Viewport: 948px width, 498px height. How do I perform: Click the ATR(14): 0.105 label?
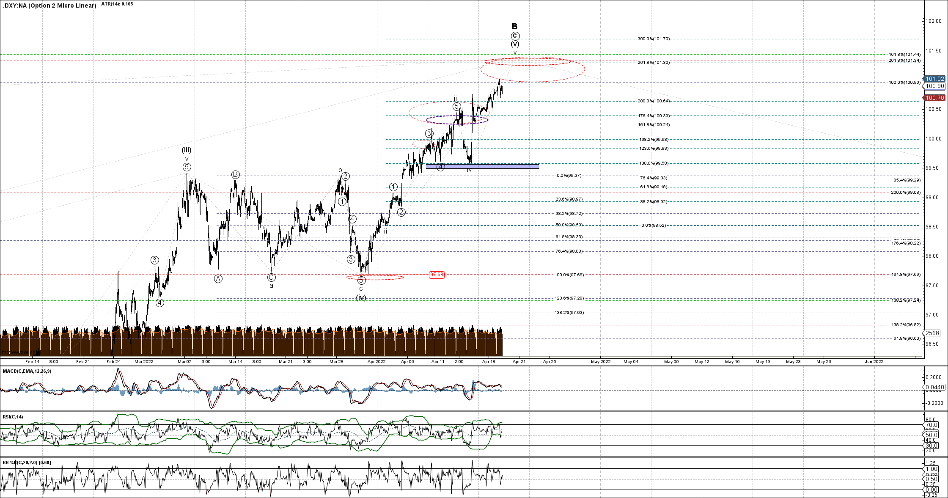click(x=117, y=4)
